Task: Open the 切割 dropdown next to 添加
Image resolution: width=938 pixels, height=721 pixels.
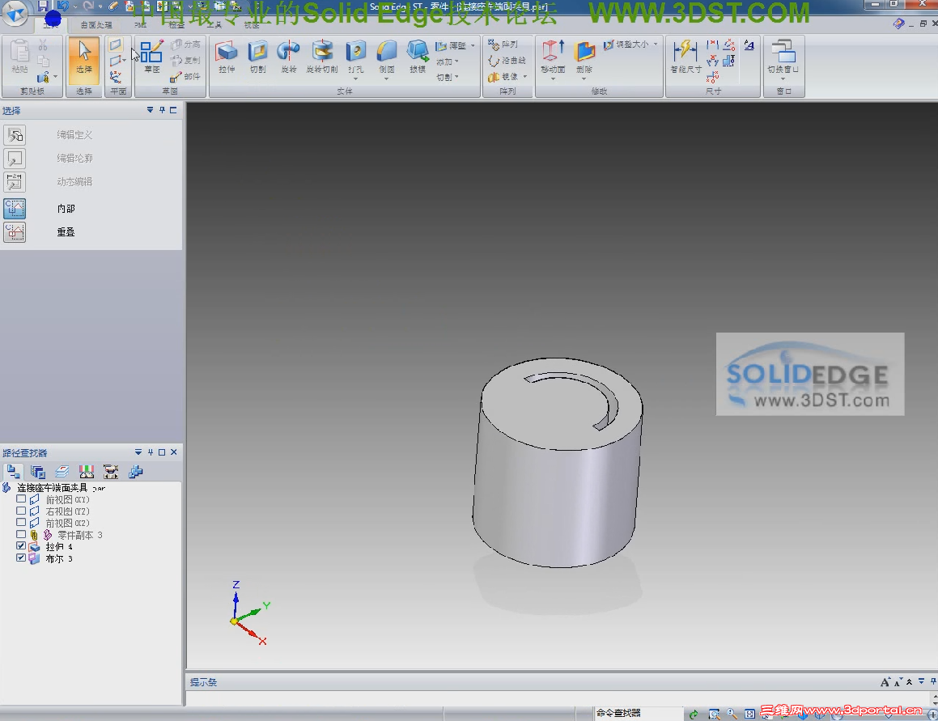Action: coord(448,77)
